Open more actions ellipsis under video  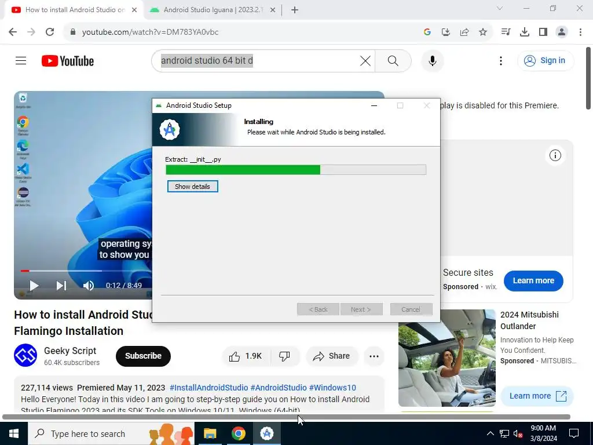pyautogui.click(x=374, y=356)
